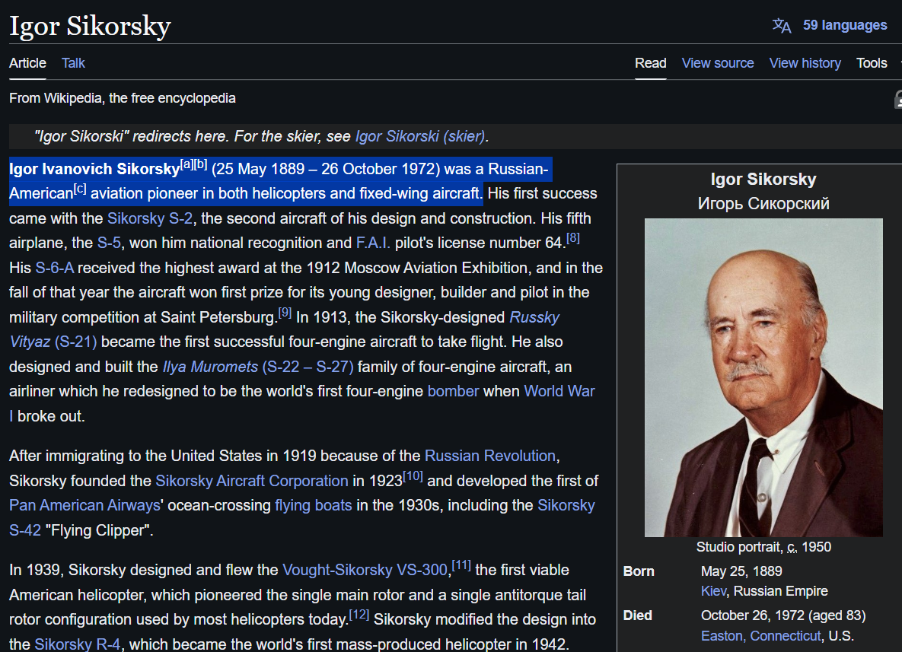Click the Russian name Игорь Сикорский
Image resolution: width=902 pixels, height=652 pixels.
coord(763,204)
